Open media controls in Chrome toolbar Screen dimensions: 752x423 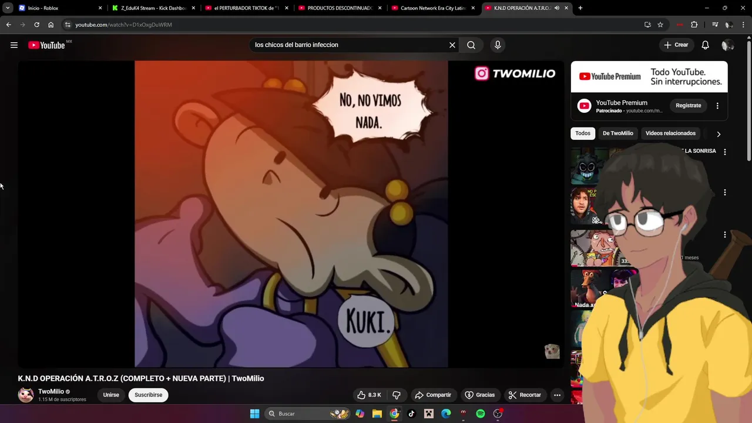[714, 25]
